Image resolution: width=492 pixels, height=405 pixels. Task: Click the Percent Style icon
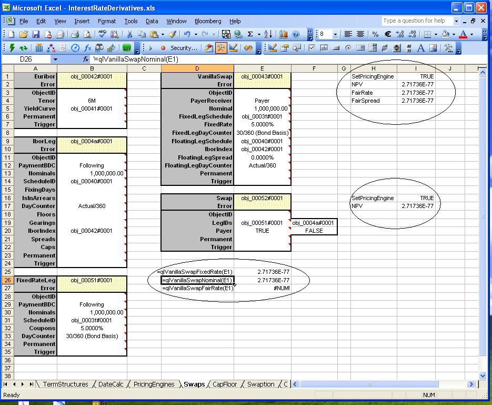pos(375,34)
